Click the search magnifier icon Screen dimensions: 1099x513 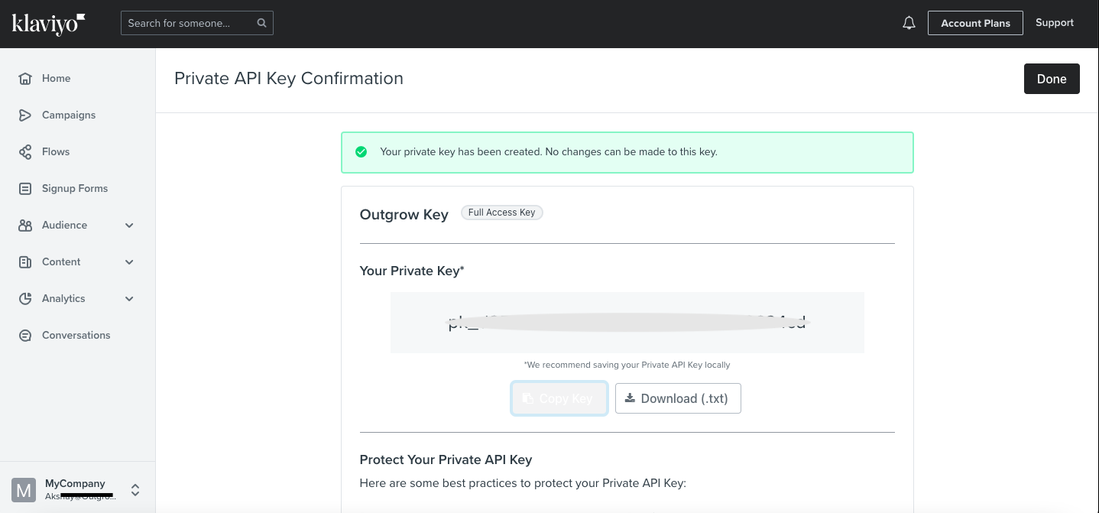[x=261, y=23]
